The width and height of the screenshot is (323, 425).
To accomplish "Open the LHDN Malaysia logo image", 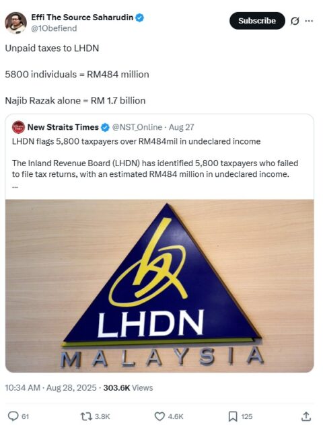I will click(x=159, y=286).
